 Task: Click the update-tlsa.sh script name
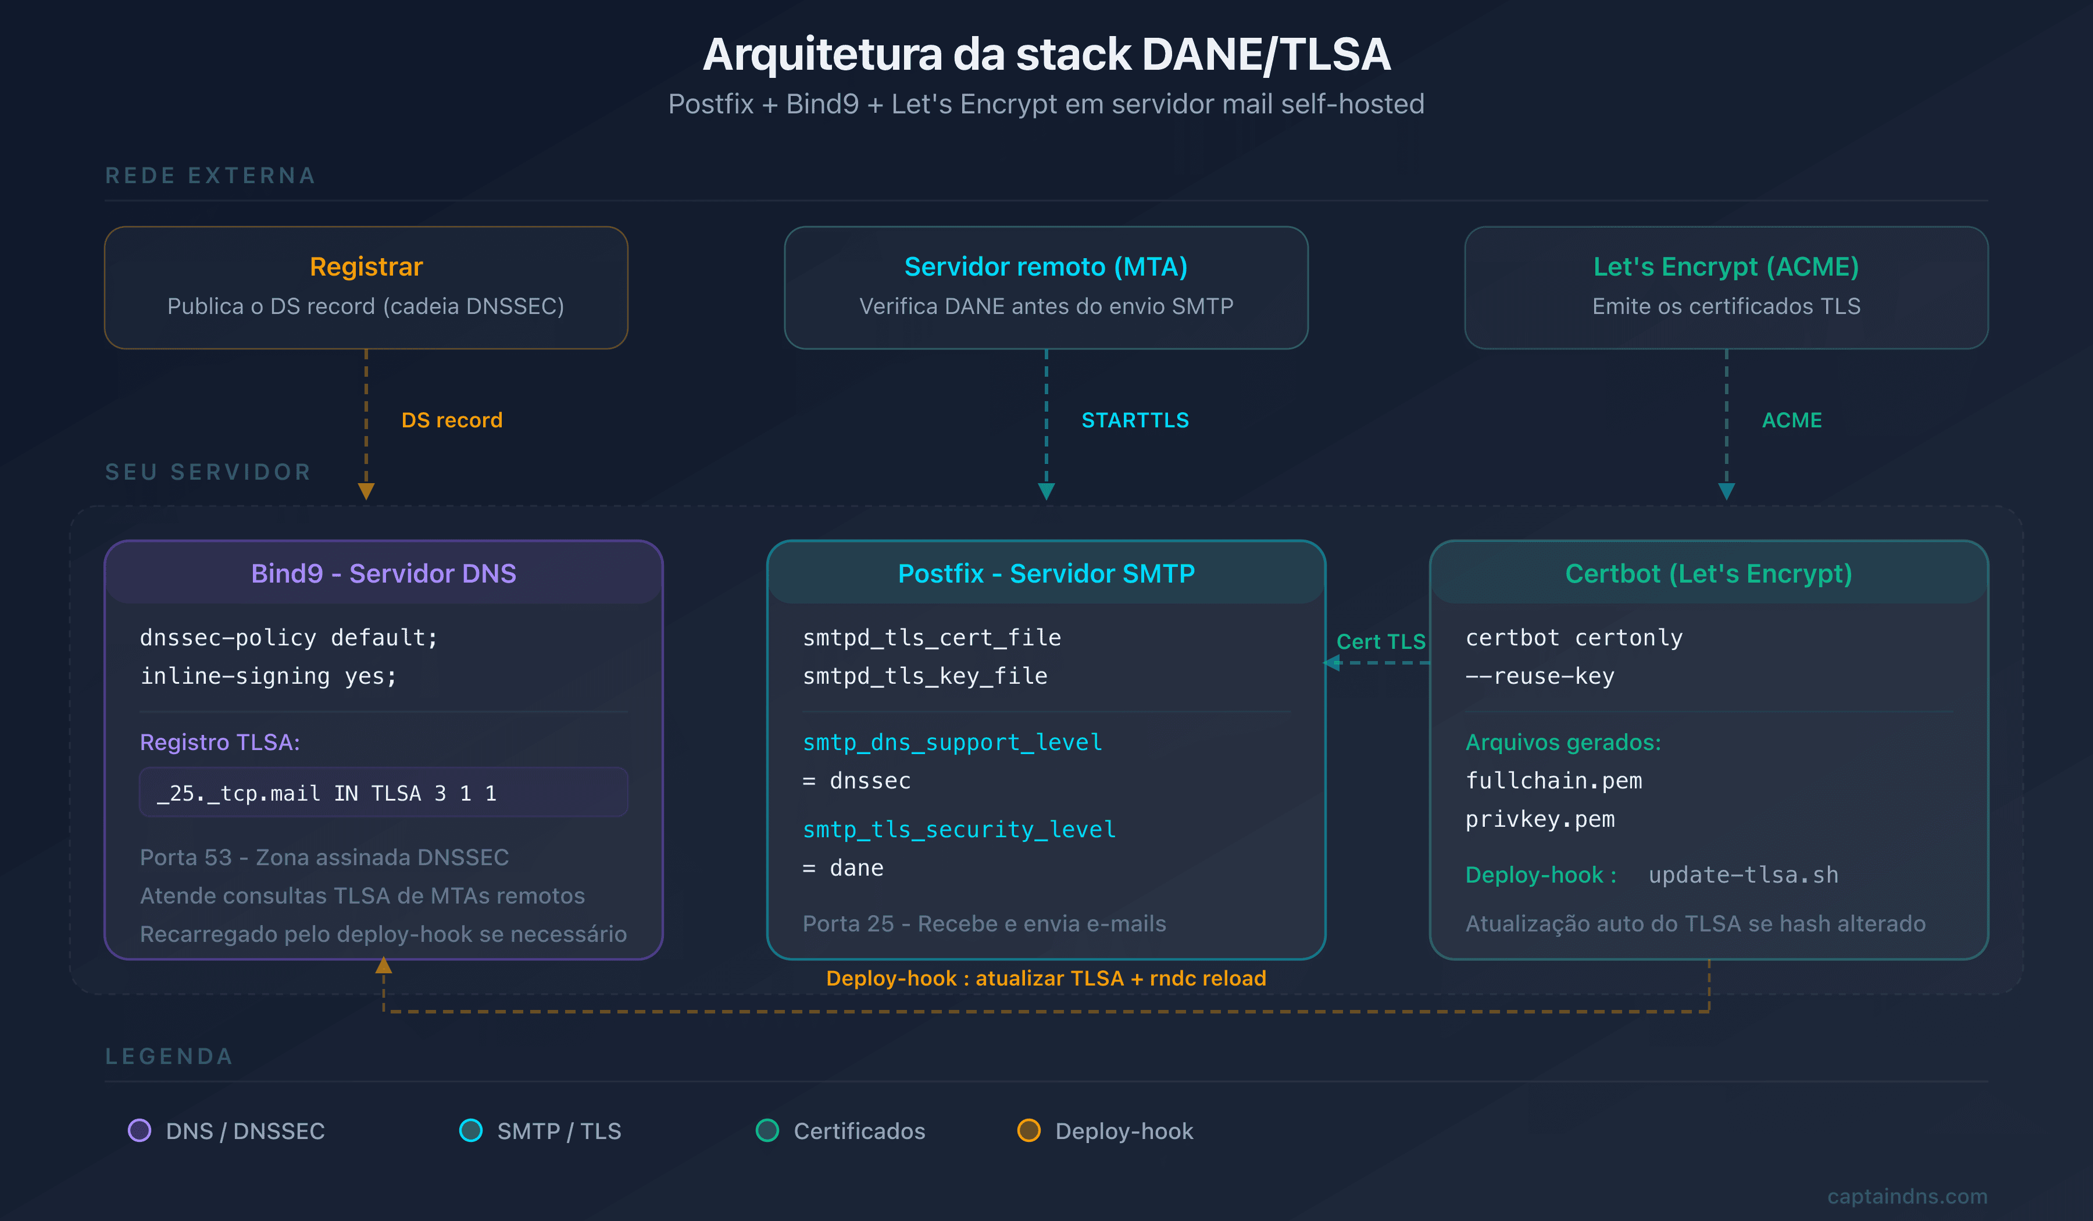[x=1744, y=874]
